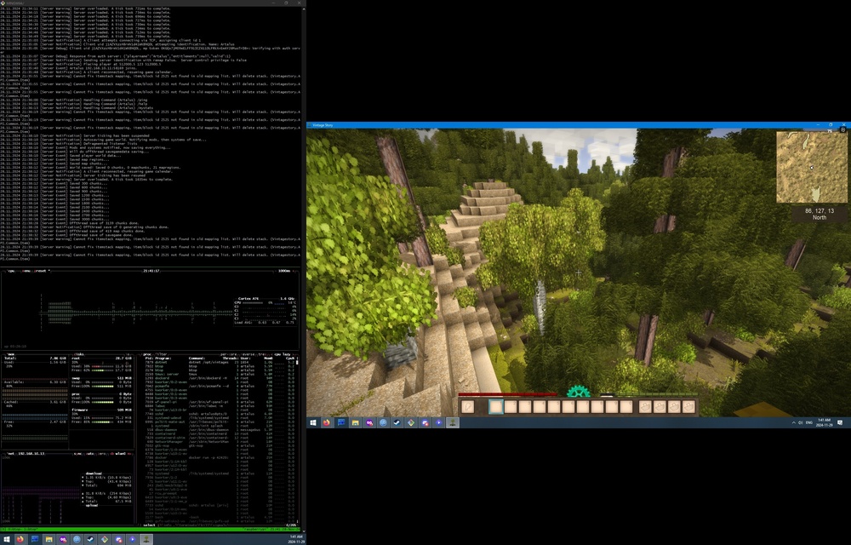The width and height of the screenshot is (851, 545).
Task: Select the highlighted first hotbar slot
Action: click(x=495, y=407)
